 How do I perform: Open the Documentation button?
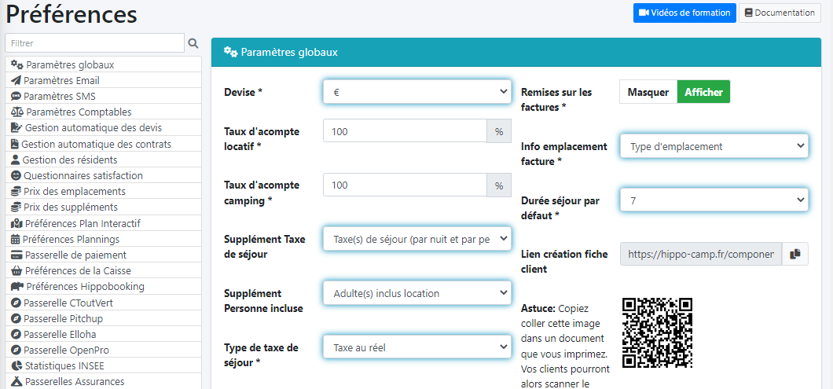[x=780, y=13]
